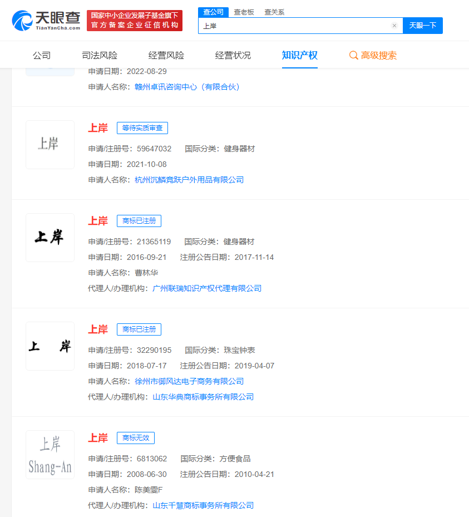Click the 方便食品 classification text
Image resolution: width=469 pixels, height=517 pixels.
[x=235, y=459]
